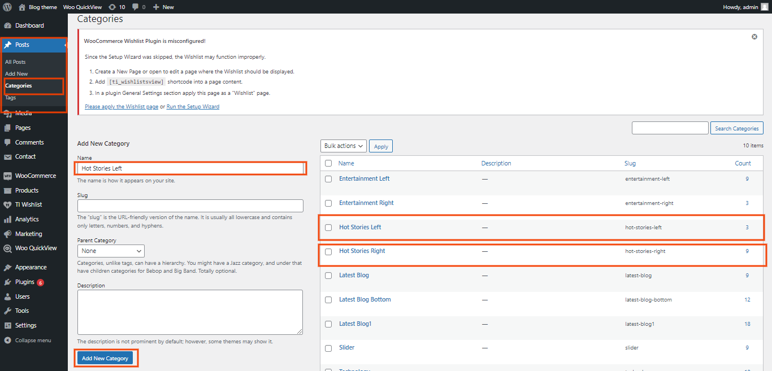The height and width of the screenshot is (371, 772).
Task: Open WooCommerce in the sidebar
Action: coord(35,176)
